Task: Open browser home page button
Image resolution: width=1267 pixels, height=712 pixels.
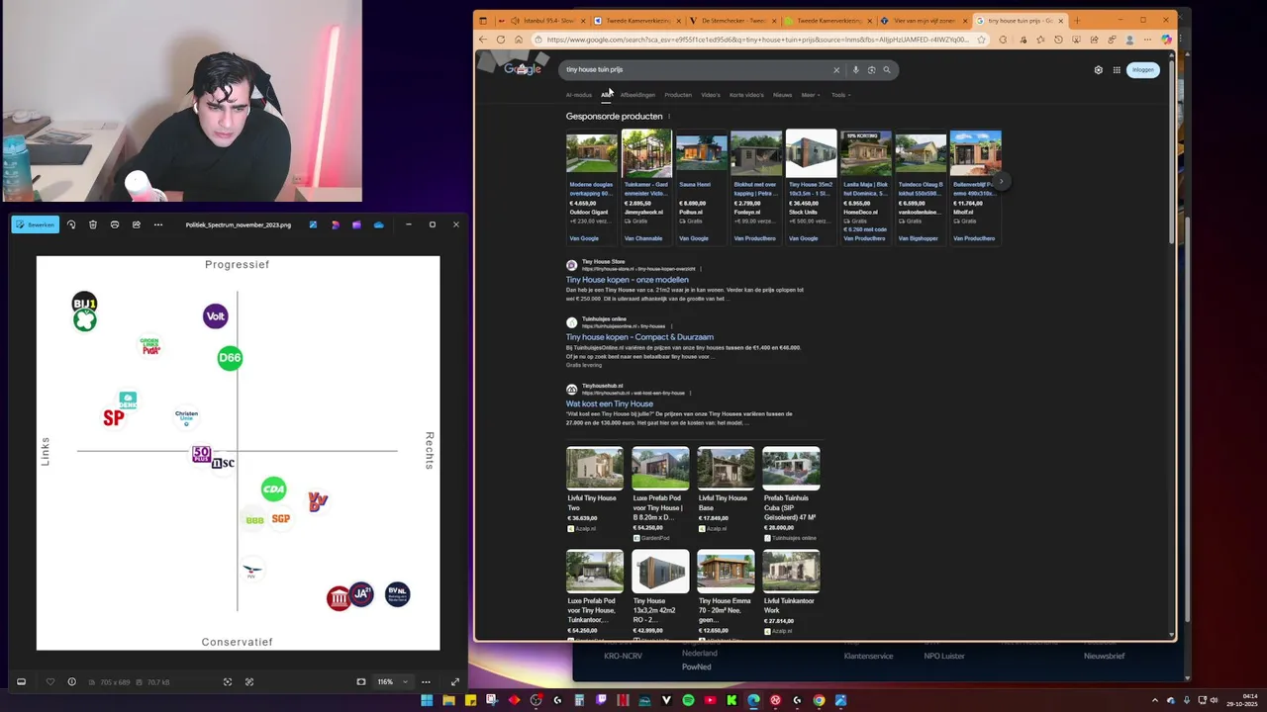Action: [x=519, y=40]
